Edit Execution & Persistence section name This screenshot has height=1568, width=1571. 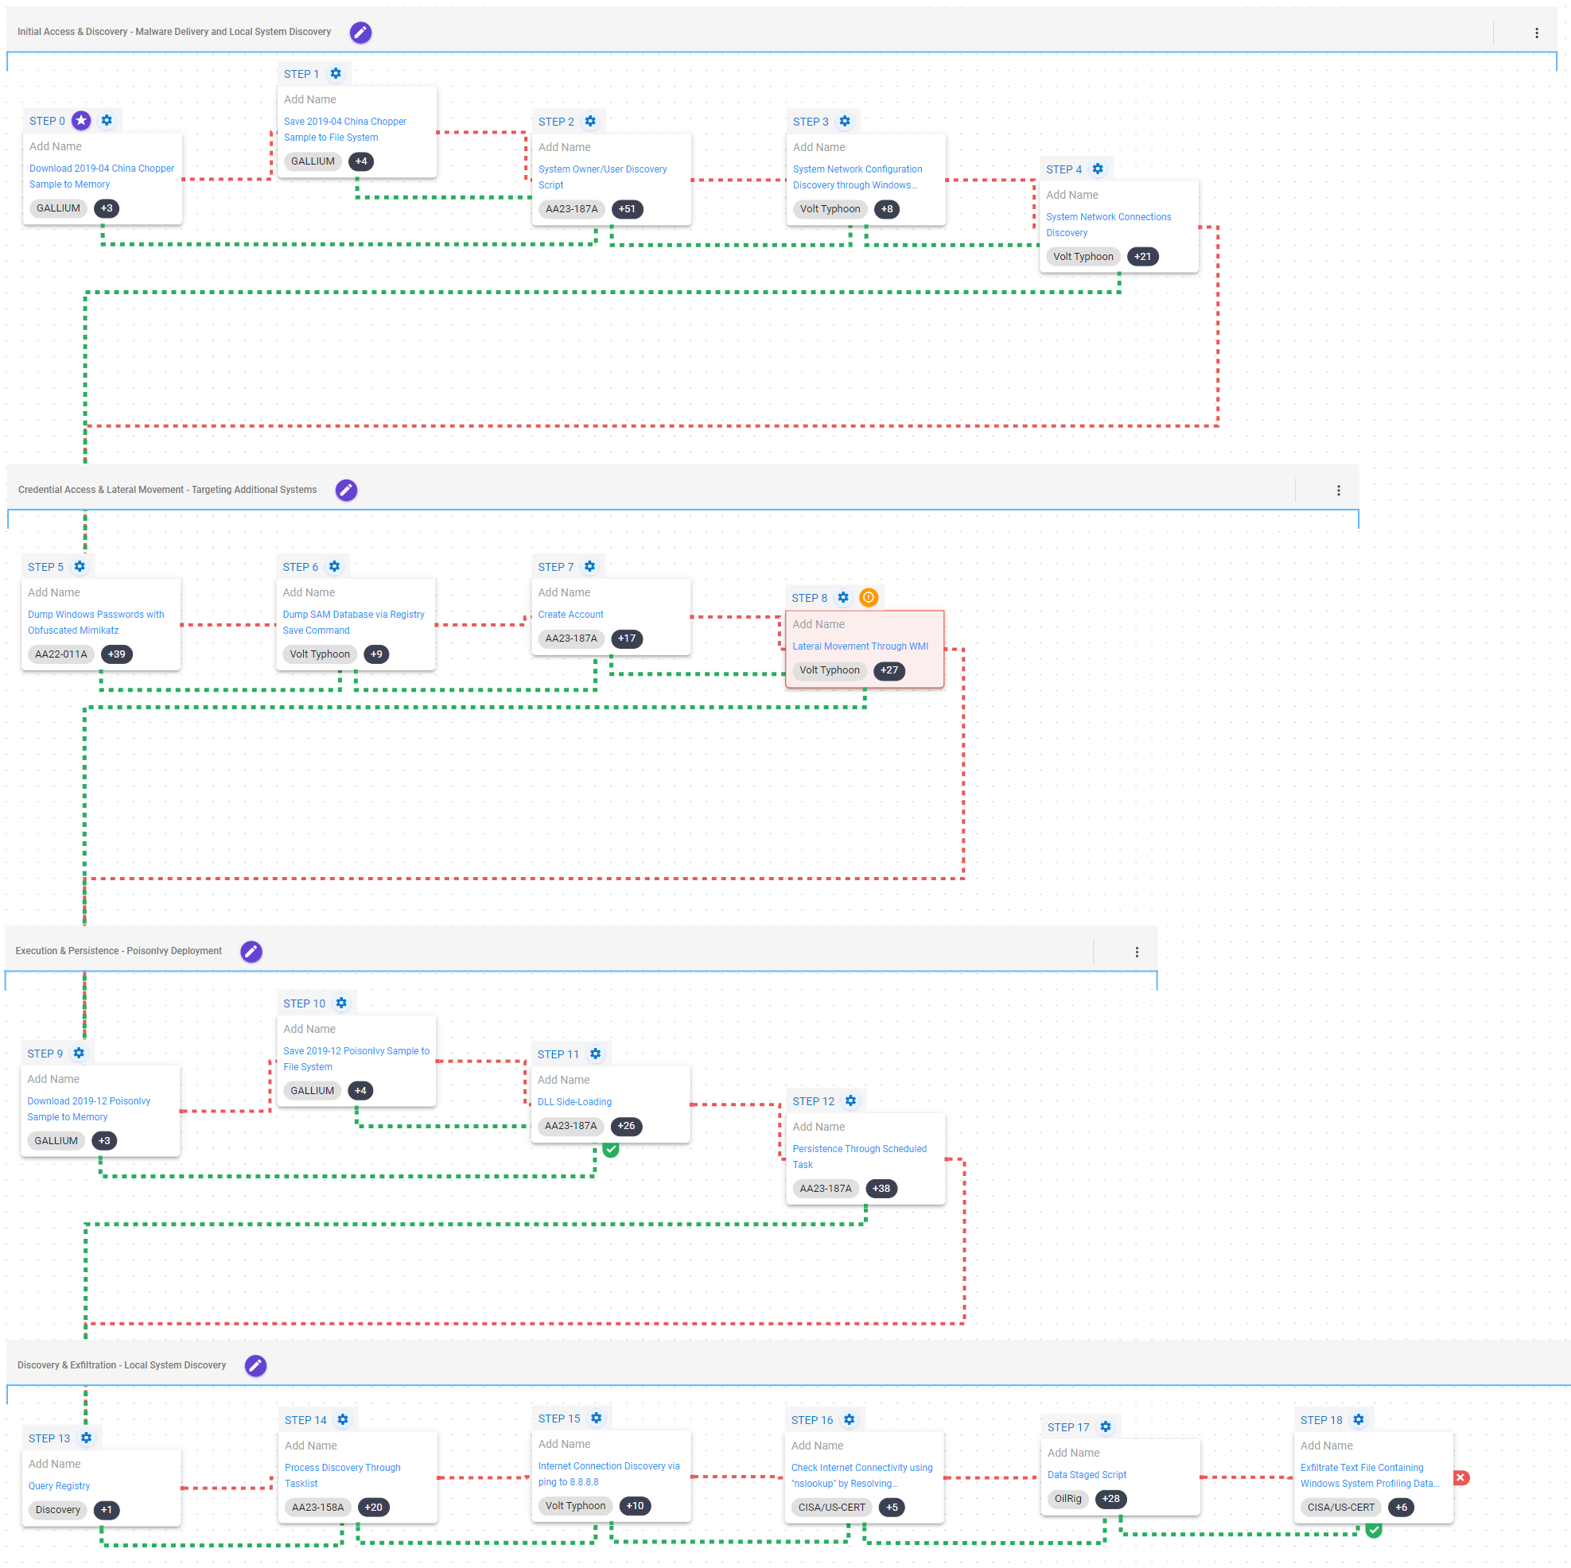[251, 951]
